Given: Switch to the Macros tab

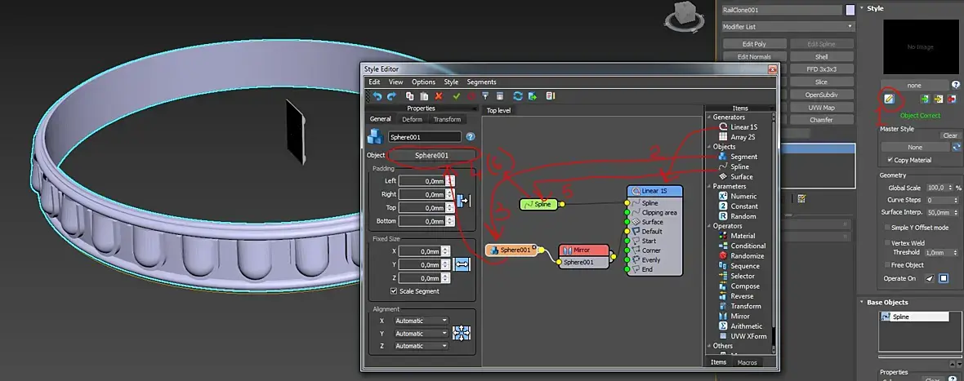Looking at the screenshot, I should 747,362.
